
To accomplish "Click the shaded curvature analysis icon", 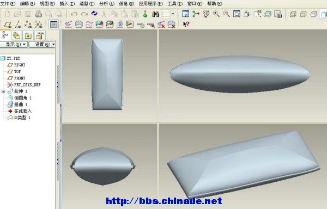I will (x=100, y=24).
